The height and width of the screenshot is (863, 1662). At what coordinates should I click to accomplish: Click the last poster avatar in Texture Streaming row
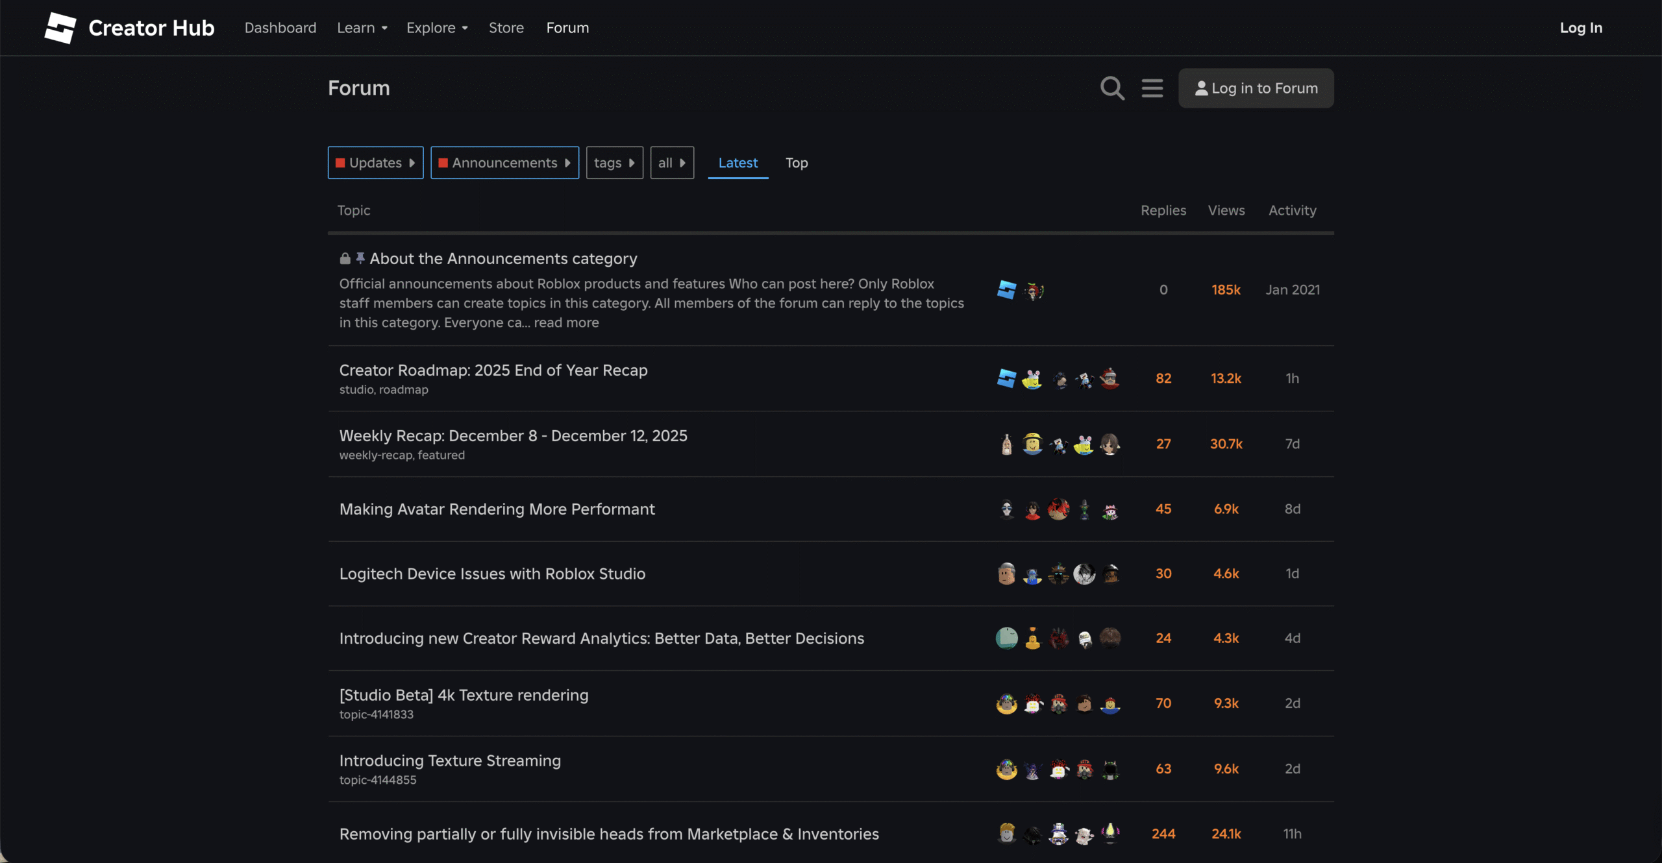[x=1110, y=769]
